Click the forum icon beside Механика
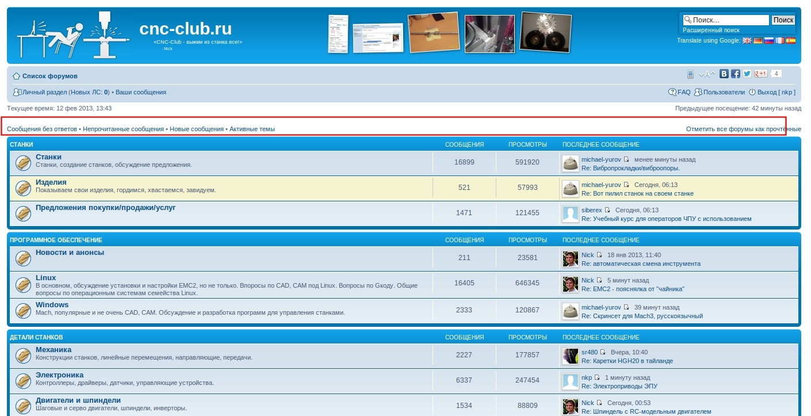 (24, 356)
